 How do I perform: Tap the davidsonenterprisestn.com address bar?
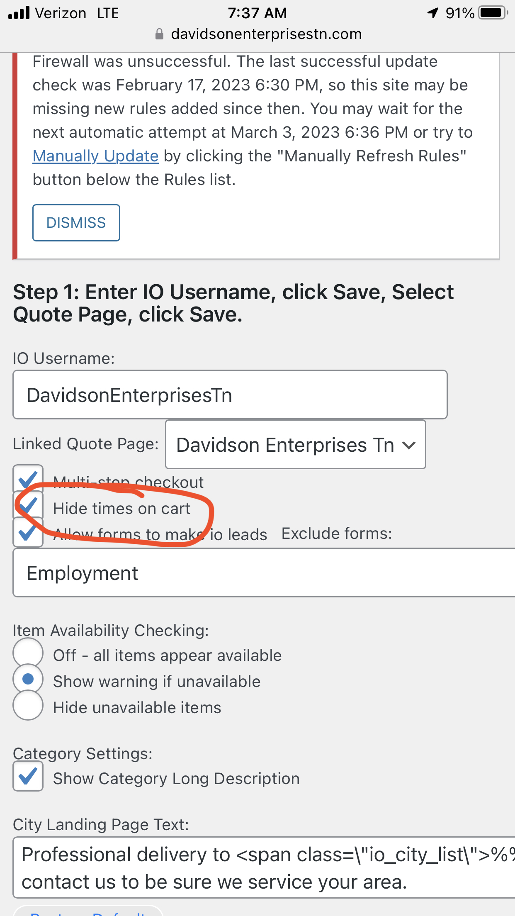(x=266, y=34)
